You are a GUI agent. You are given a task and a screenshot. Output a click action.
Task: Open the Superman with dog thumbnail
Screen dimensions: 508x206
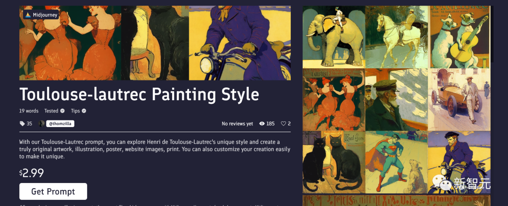(x=397, y=162)
